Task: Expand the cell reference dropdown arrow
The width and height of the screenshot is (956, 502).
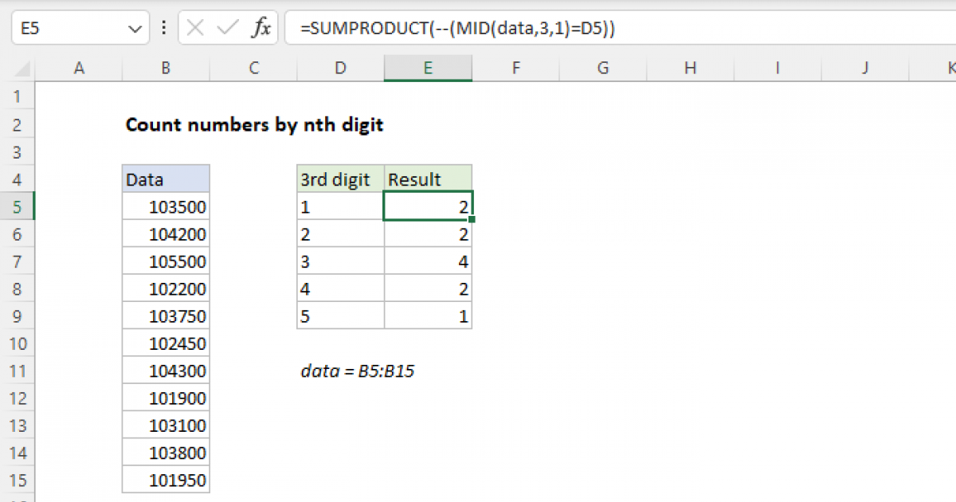Action: point(135,27)
